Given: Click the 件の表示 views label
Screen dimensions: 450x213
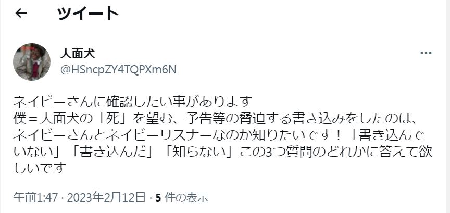Looking at the screenshot, I should tap(186, 197).
